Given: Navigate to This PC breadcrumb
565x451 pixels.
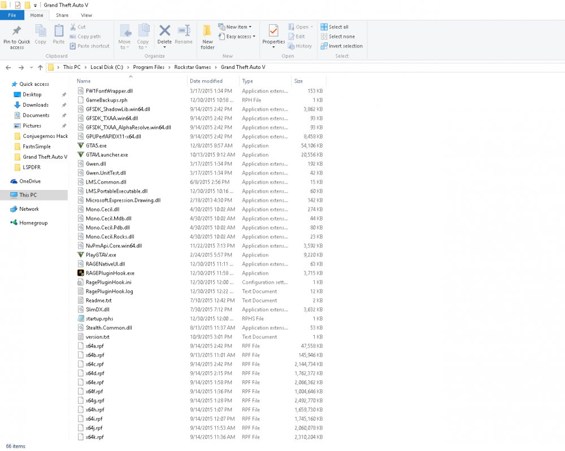Looking at the screenshot, I should click(72, 67).
